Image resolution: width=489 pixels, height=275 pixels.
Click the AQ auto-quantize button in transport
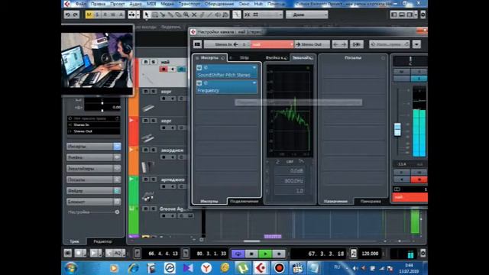118,253
